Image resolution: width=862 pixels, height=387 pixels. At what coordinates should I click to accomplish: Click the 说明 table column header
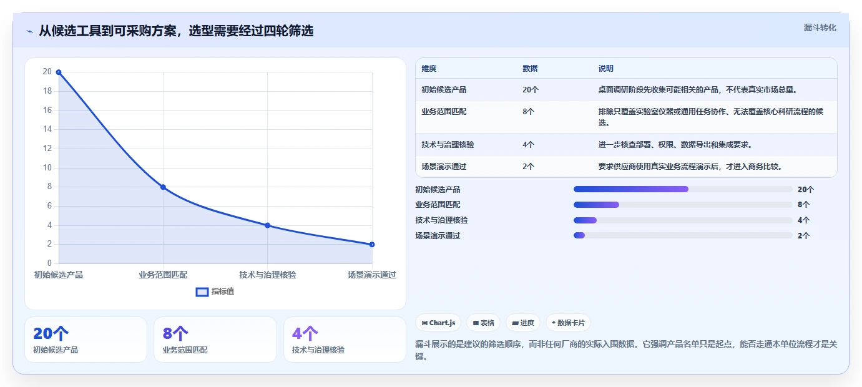point(605,69)
